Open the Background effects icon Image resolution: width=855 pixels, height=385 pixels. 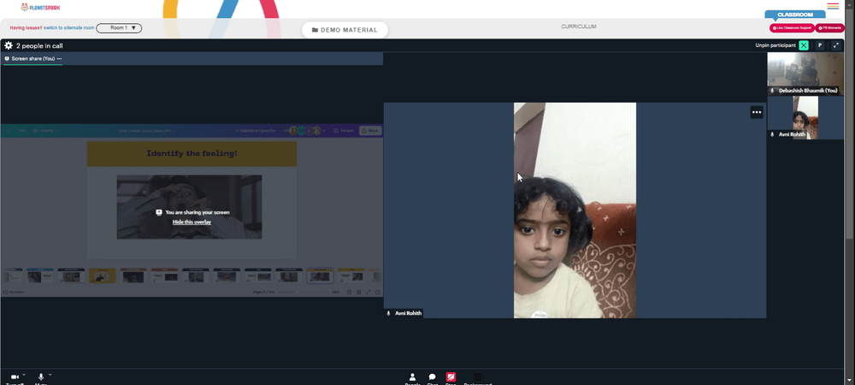(x=477, y=376)
